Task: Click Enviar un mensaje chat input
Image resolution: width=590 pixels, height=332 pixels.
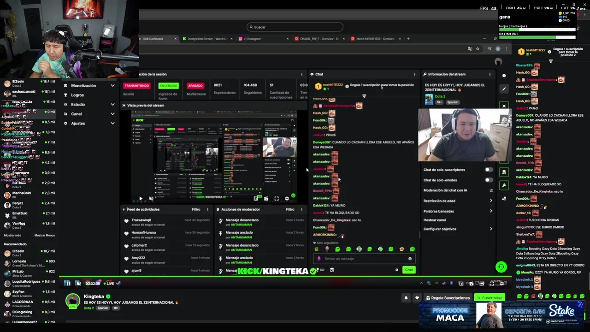Action: pyautogui.click(x=363, y=259)
